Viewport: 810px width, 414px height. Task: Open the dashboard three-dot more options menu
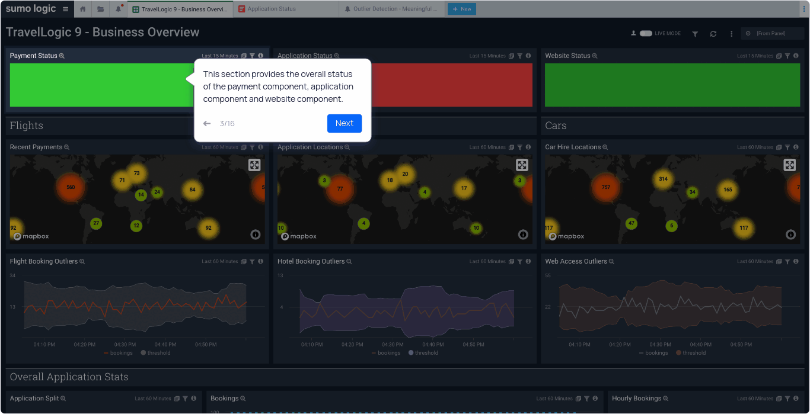(x=731, y=34)
